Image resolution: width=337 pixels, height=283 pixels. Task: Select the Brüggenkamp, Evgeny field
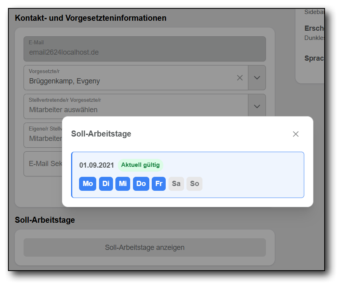[x=136, y=78]
